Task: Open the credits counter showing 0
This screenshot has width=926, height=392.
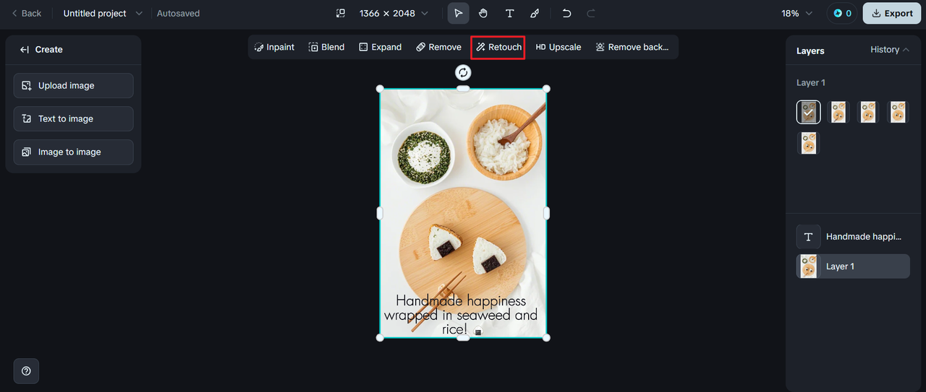Action: point(842,13)
